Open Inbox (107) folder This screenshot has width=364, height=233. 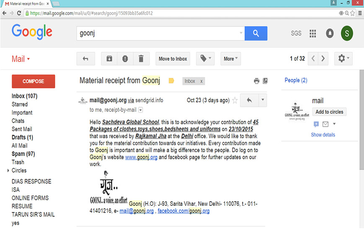point(25,96)
